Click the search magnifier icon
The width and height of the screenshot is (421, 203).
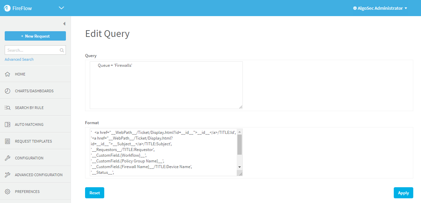[x=62, y=50]
